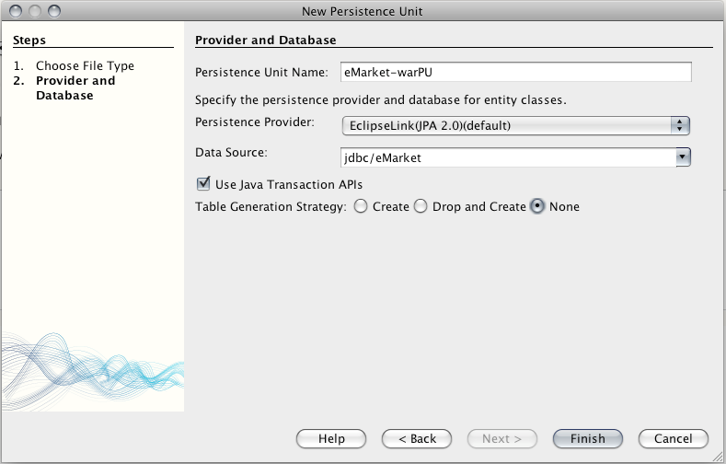
Task: Select the Create table generation strategy
Action: (361, 206)
